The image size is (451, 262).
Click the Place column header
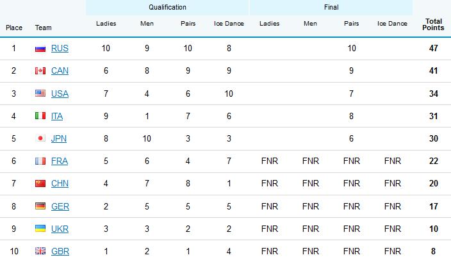coord(14,28)
